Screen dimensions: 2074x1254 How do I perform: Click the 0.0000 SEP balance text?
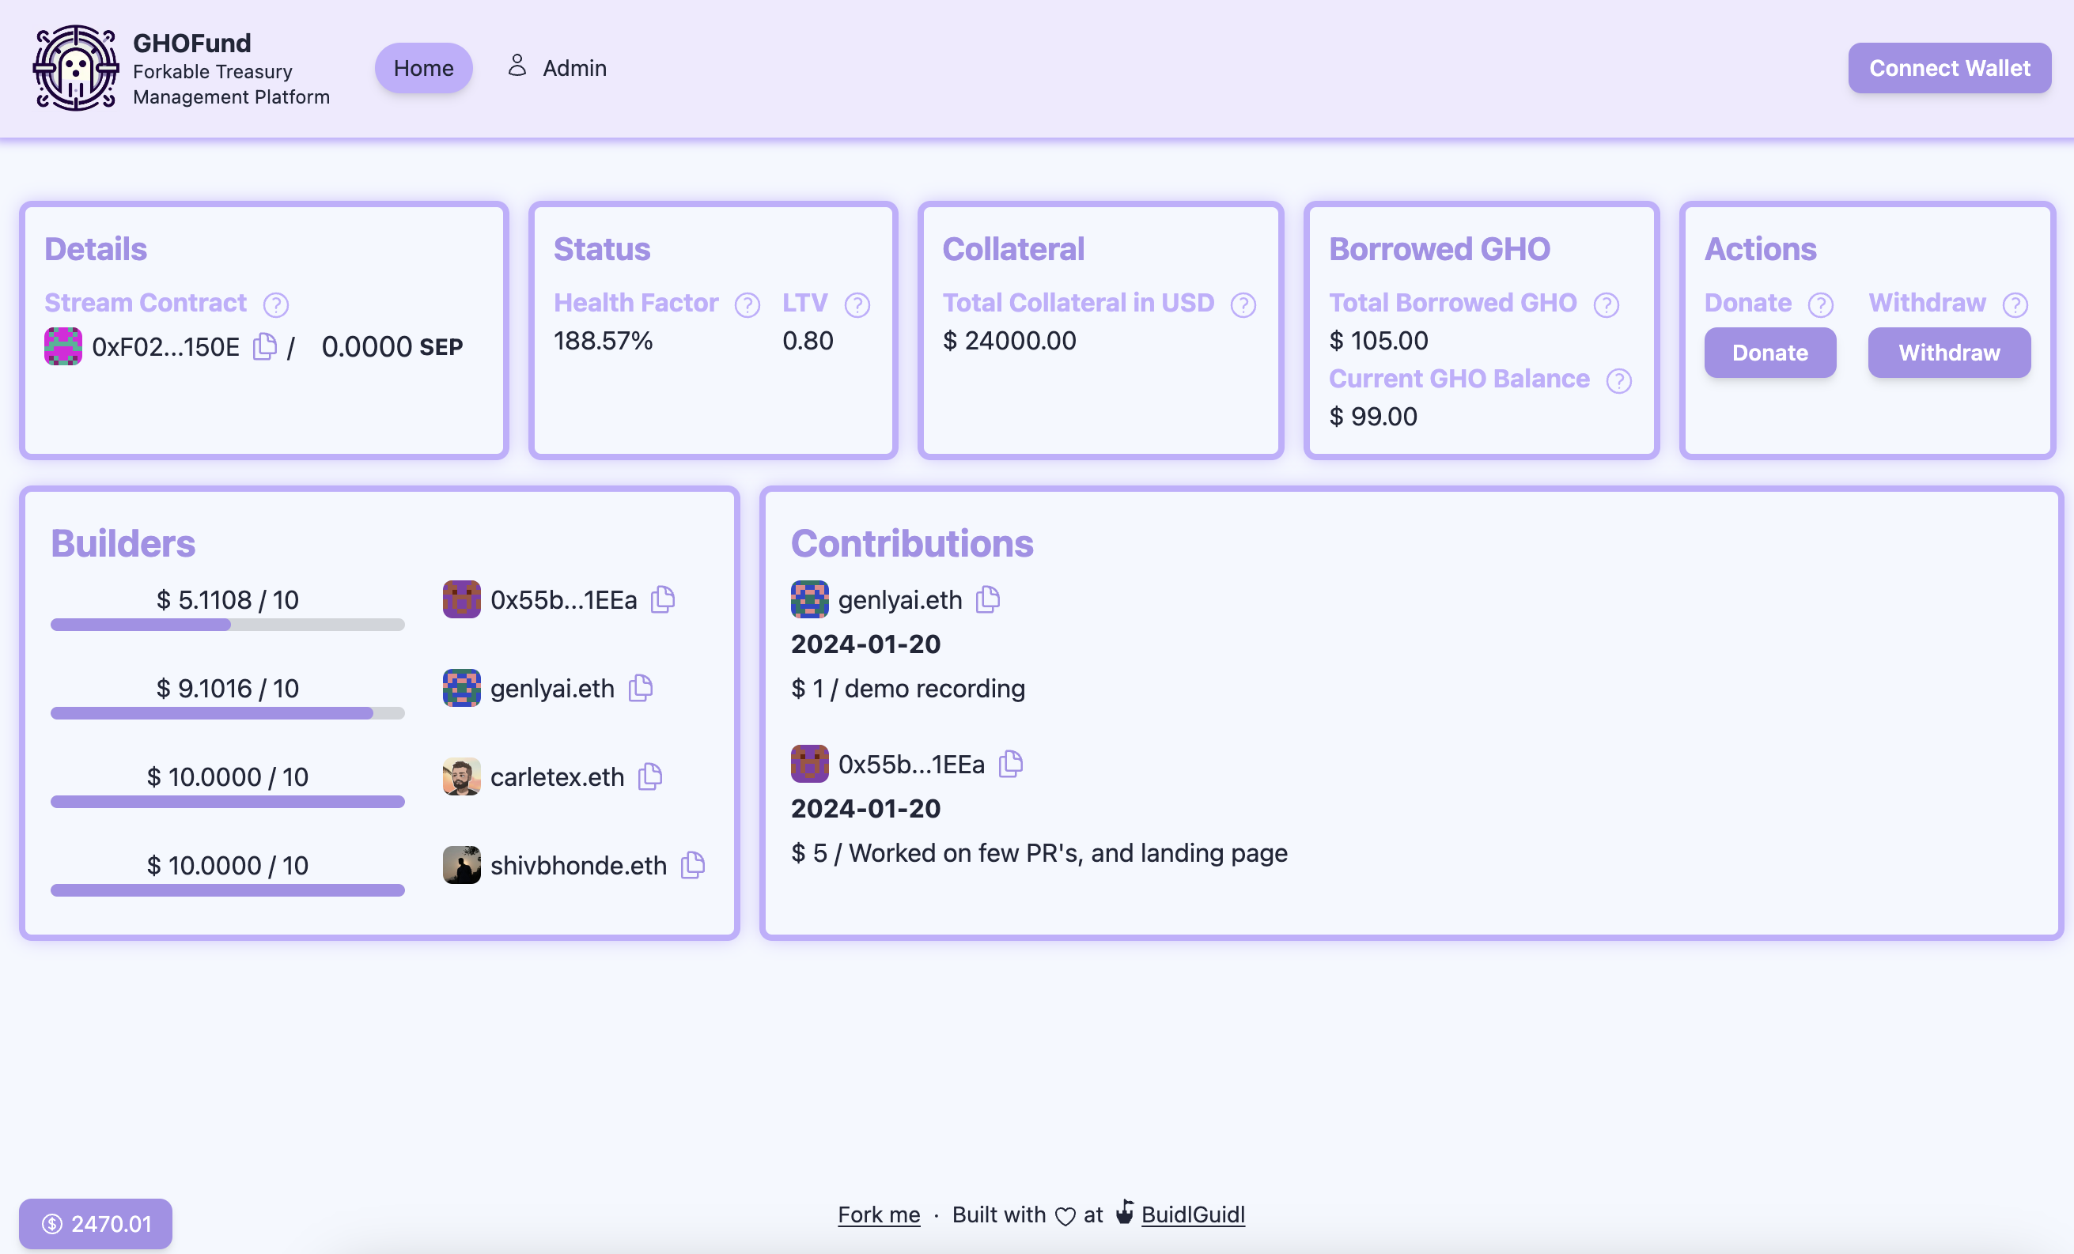click(392, 347)
